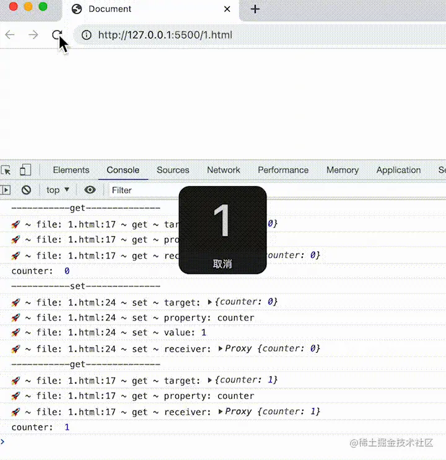Image resolution: width=446 pixels, height=460 pixels.
Task: Click the red macOS close window button
Action: (x=14, y=6)
